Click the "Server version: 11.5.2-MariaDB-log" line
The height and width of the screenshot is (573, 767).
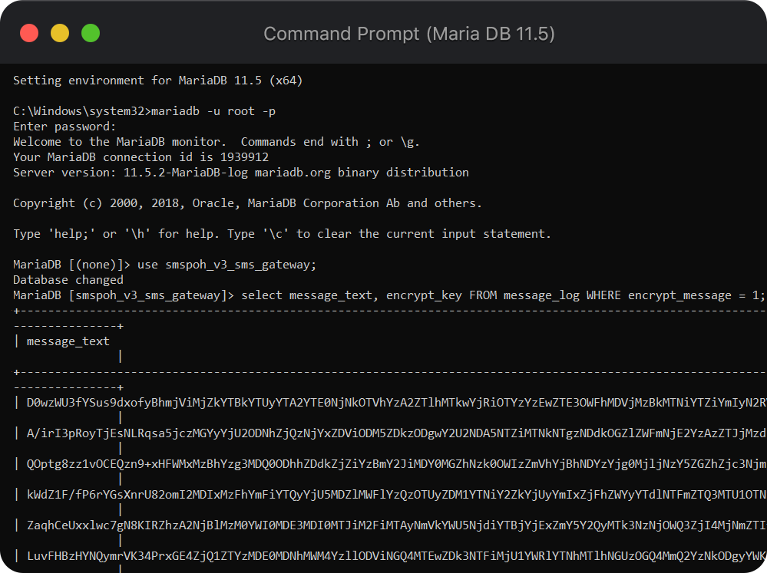coord(240,173)
